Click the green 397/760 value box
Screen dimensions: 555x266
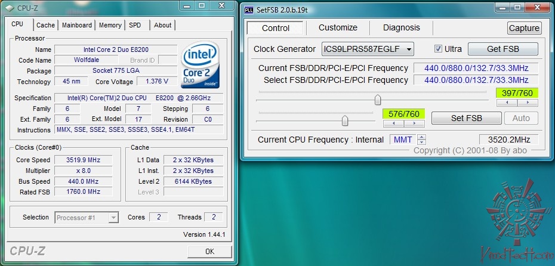pyautogui.click(x=517, y=93)
